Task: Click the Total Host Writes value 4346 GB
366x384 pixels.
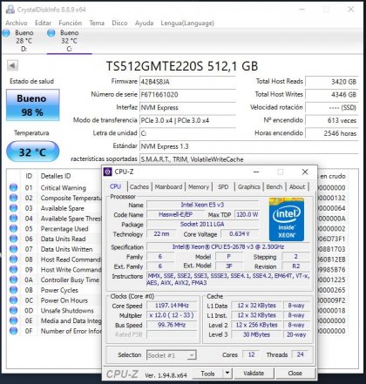Action: point(332,94)
